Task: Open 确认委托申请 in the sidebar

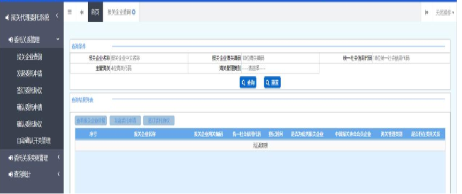Action: (29, 107)
